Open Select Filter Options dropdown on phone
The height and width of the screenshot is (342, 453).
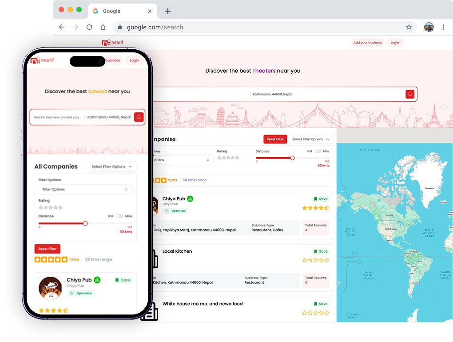(112, 167)
